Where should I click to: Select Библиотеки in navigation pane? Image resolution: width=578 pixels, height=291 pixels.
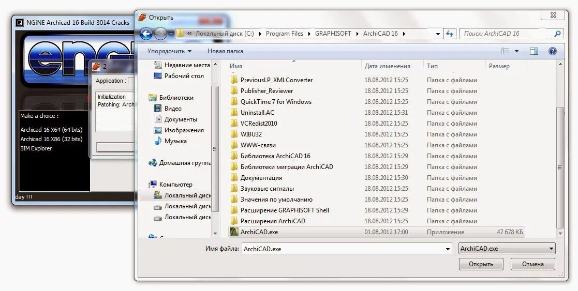pos(171,98)
